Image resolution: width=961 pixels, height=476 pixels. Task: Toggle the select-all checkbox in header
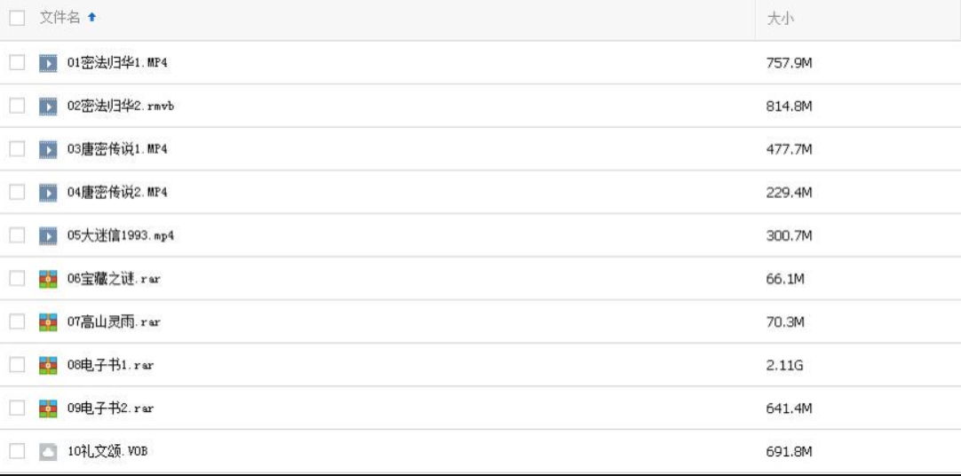[16, 20]
